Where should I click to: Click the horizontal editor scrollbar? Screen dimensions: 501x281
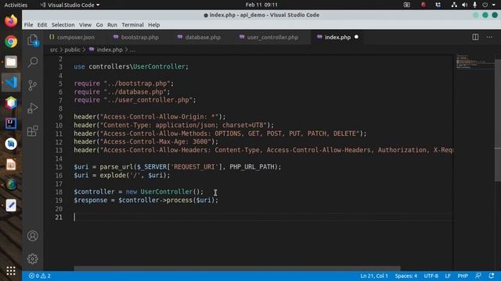pyautogui.click(x=237, y=269)
